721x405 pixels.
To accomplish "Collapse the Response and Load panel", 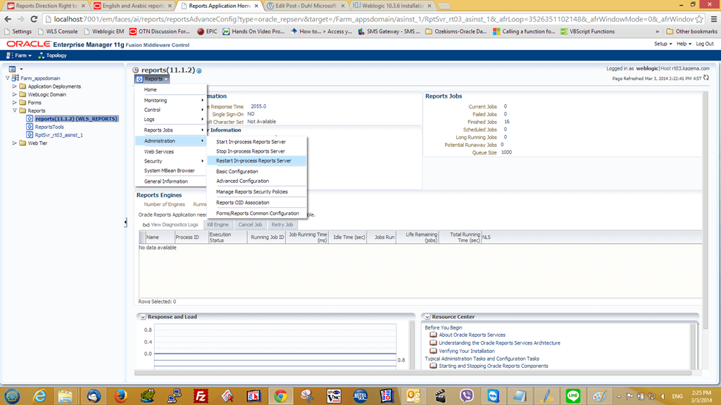I will 143,317.
